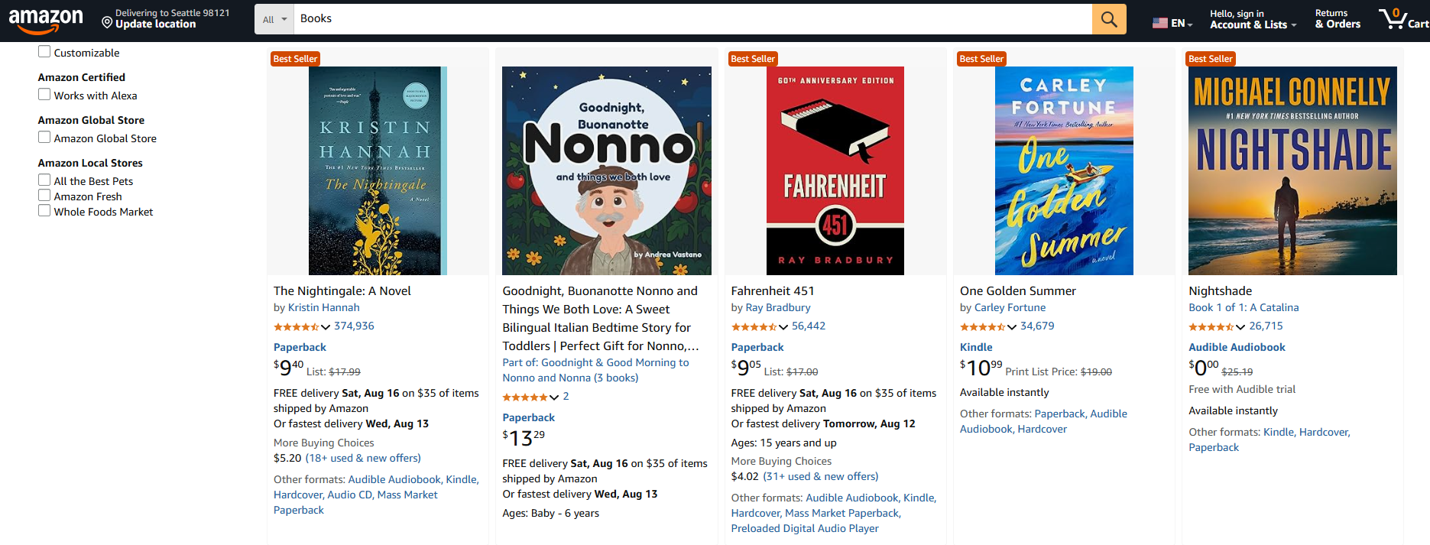This screenshot has width=1430, height=545.
Task: Click star rating for Fahrenheit 451
Action: tap(754, 327)
